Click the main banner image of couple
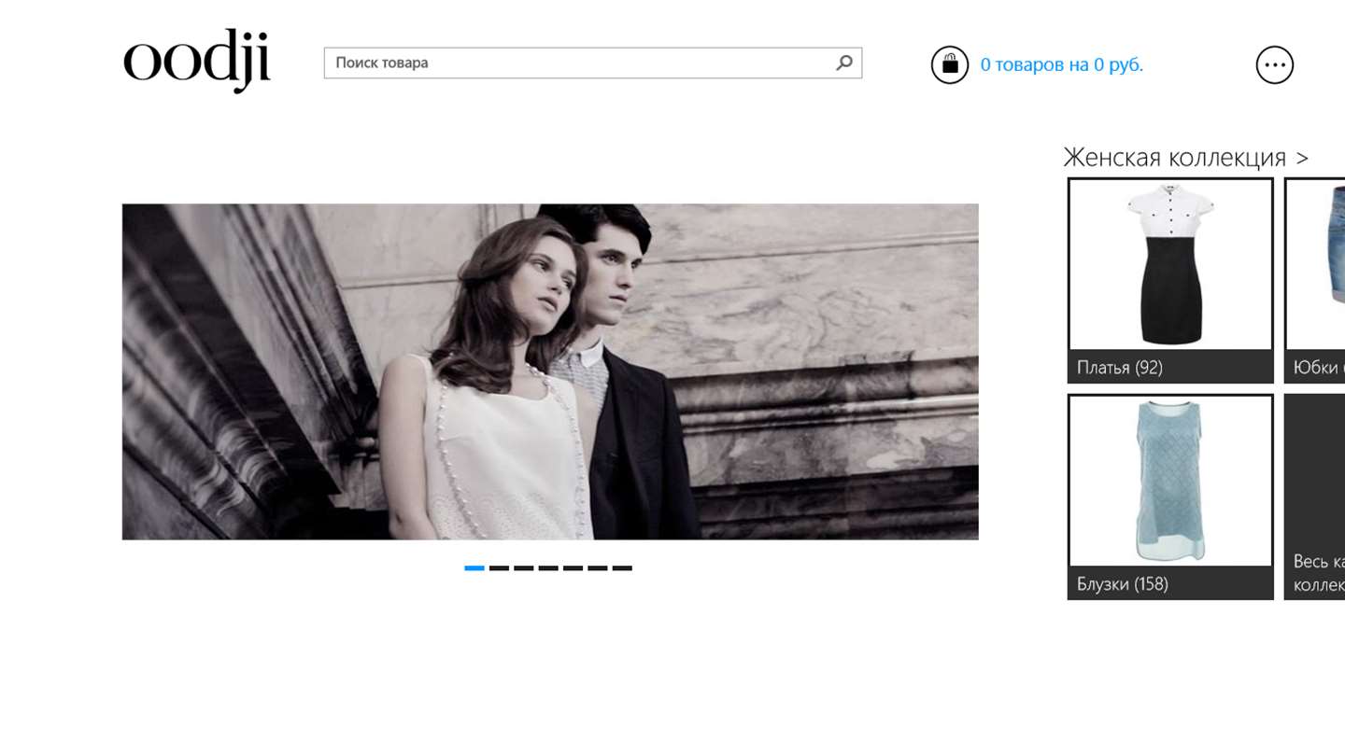The image size is (1345, 756). (550, 371)
